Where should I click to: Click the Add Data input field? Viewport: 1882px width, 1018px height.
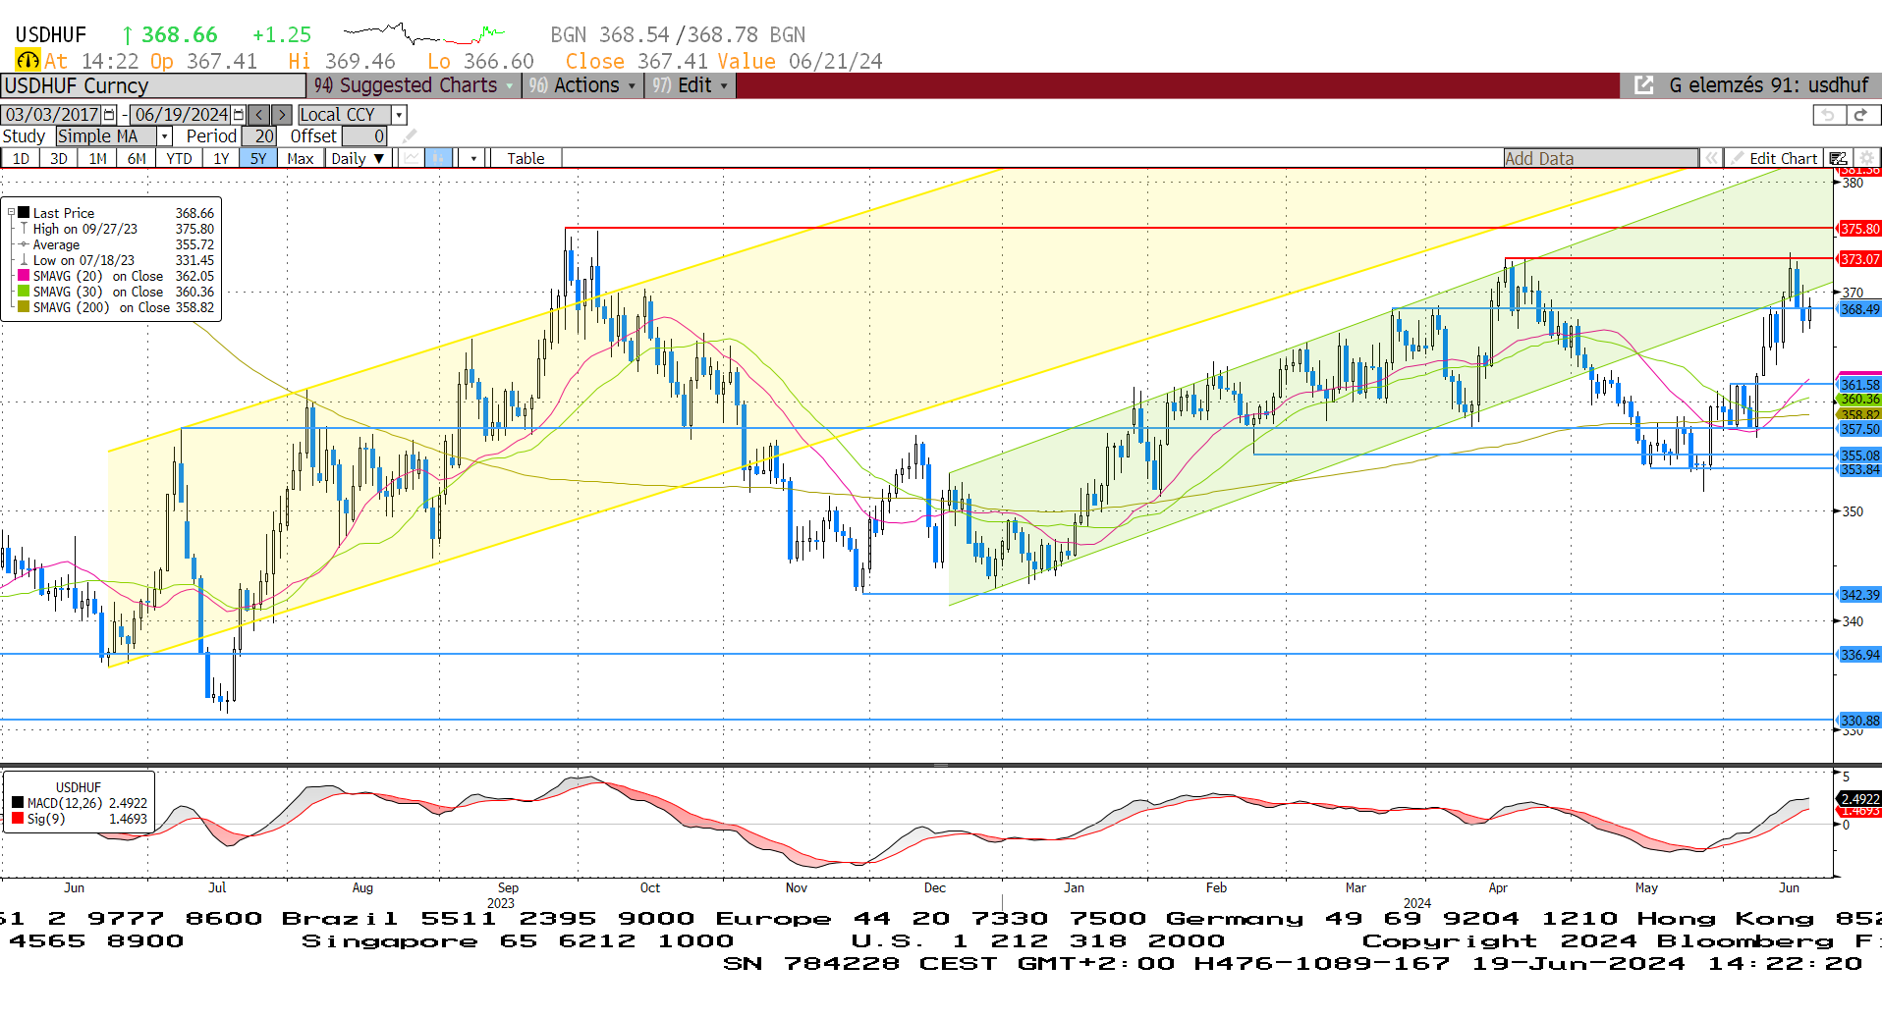1600,158
